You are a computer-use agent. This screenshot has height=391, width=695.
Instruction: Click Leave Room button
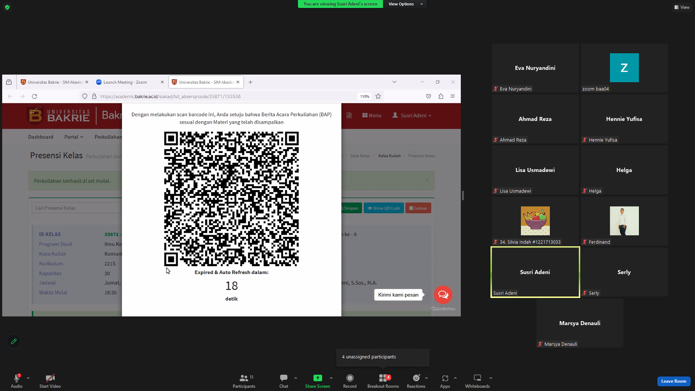[x=674, y=381]
